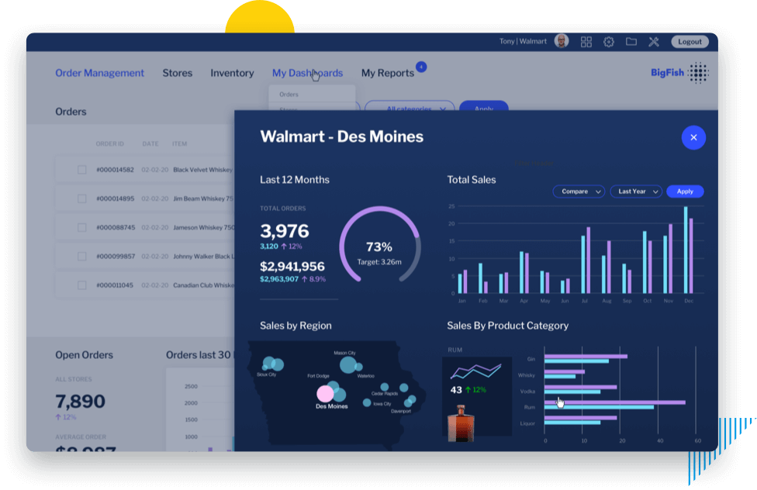Check the box for order #000088745
Viewport: 757px width, 490px height.
pos(82,228)
